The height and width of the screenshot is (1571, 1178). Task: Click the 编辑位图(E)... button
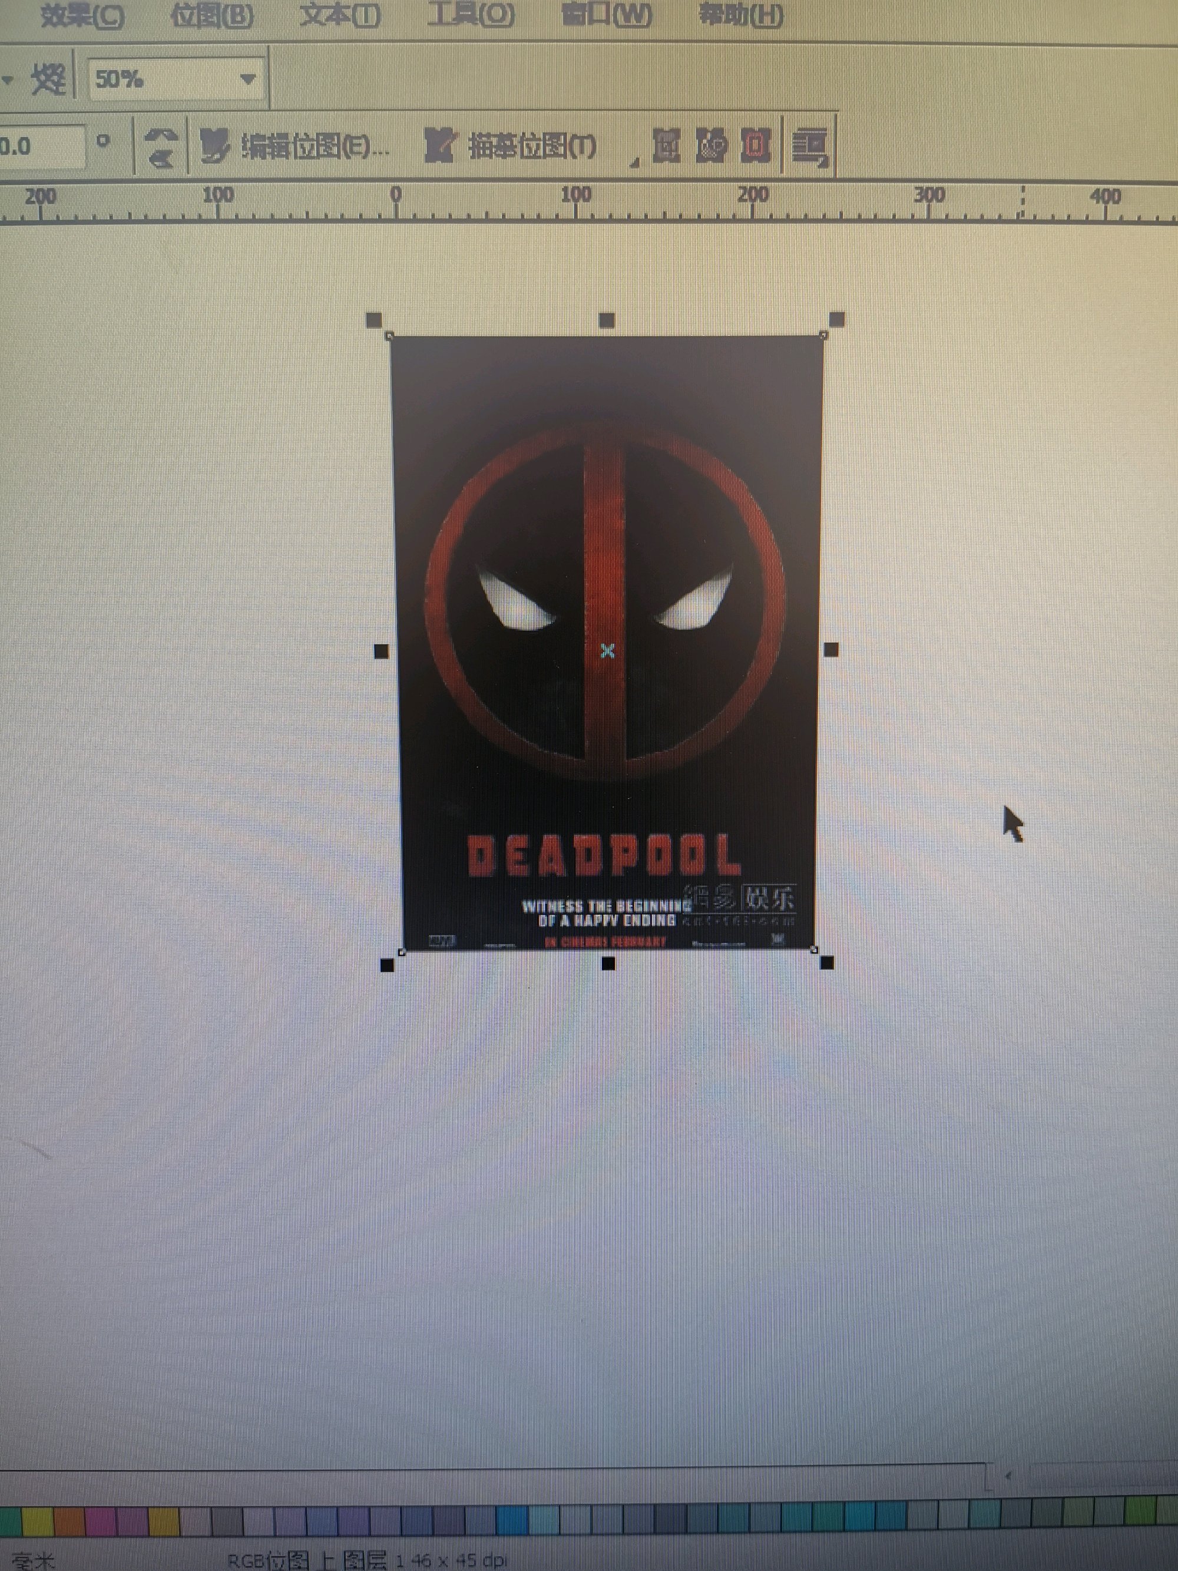tap(294, 145)
